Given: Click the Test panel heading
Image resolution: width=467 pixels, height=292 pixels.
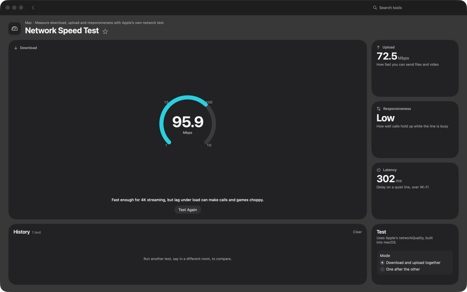Looking at the screenshot, I should pos(381,232).
